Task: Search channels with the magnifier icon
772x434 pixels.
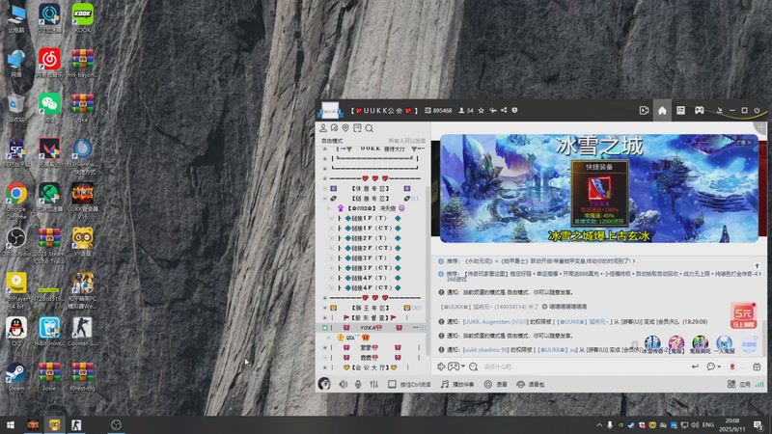Action: tap(370, 128)
